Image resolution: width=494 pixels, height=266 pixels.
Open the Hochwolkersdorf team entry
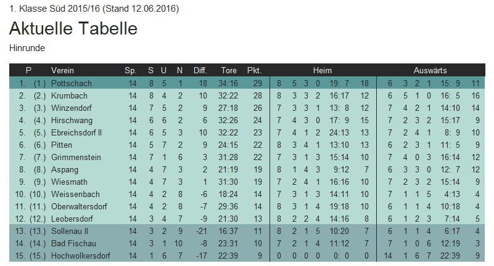(x=81, y=256)
